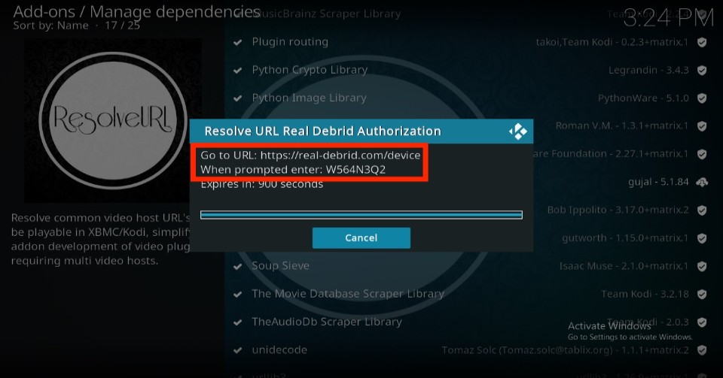The image size is (723, 378).
Task: Click the Kodi logo in dialog header
Action: (518, 132)
